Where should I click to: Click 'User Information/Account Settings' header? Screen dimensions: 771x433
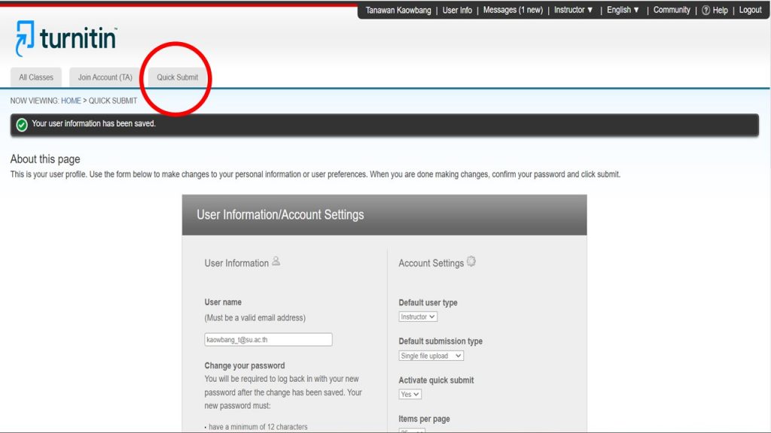[280, 214]
